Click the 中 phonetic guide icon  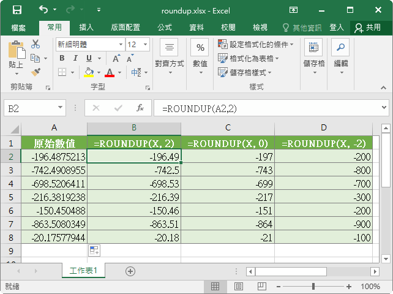pos(136,72)
